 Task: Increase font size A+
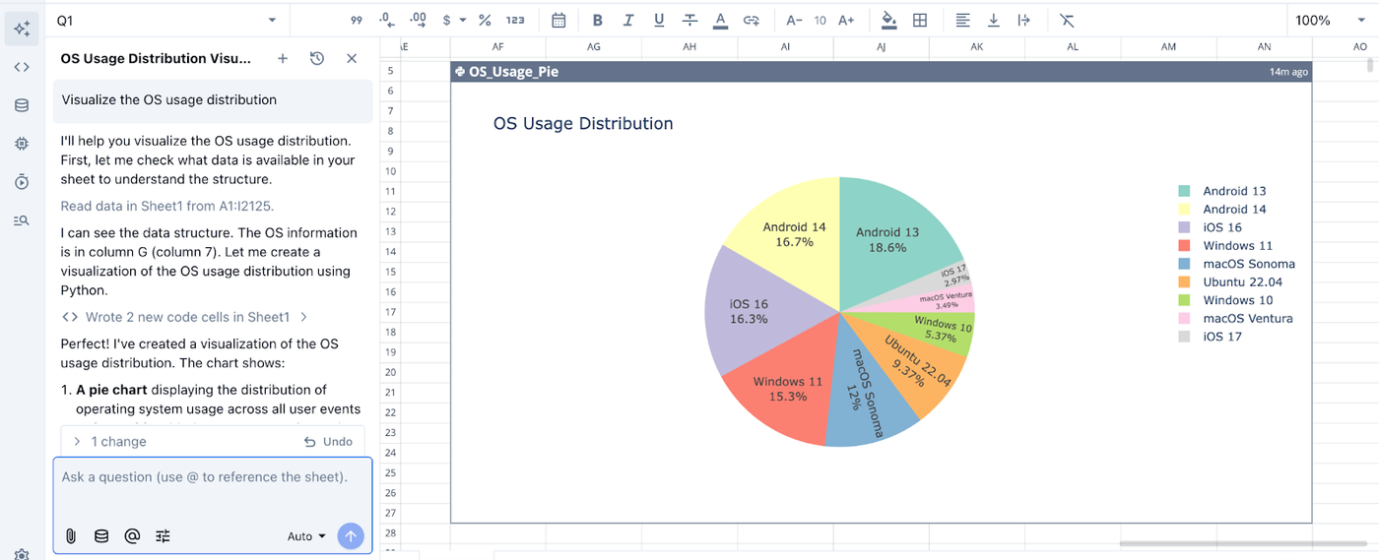click(846, 20)
